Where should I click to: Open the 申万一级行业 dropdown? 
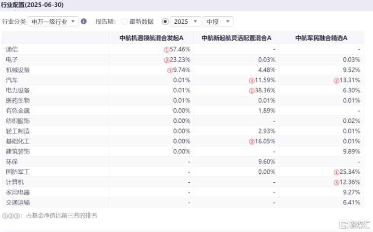coord(53,21)
